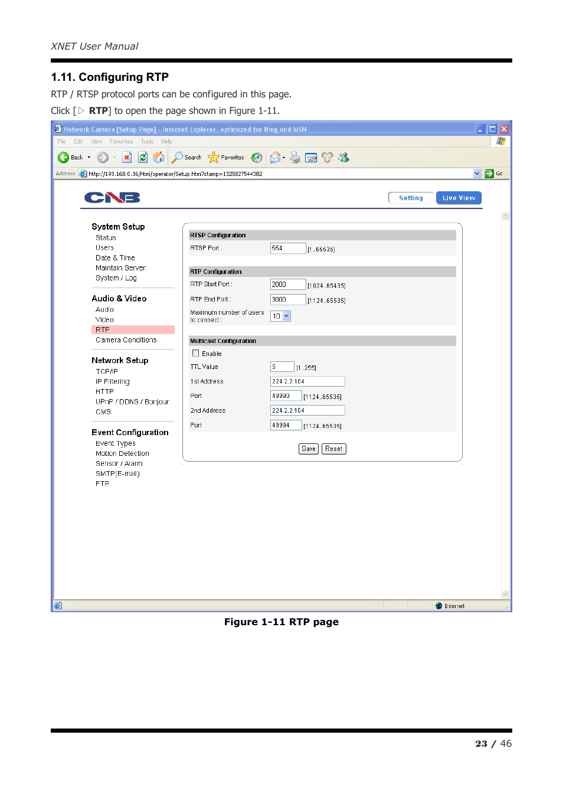Click the RTP End Port field
This screenshot has width=563, height=797.
(x=288, y=300)
